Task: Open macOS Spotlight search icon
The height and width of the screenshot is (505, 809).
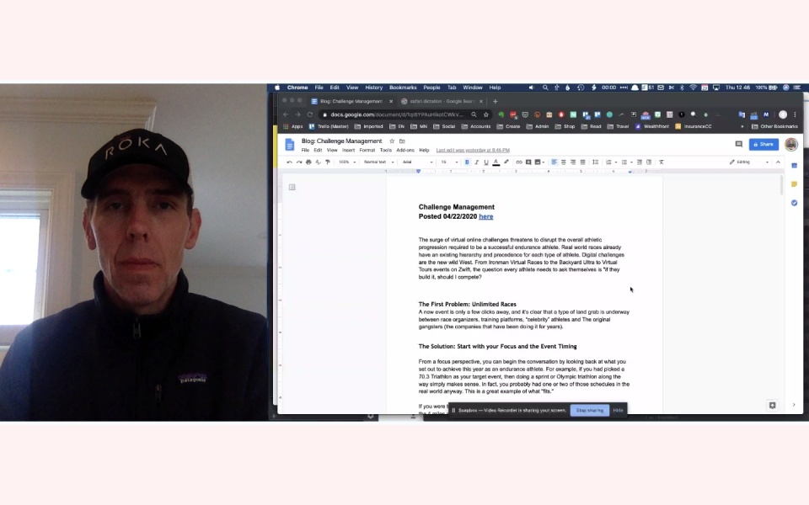Action: pyautogui.click(x=545, y=88)
